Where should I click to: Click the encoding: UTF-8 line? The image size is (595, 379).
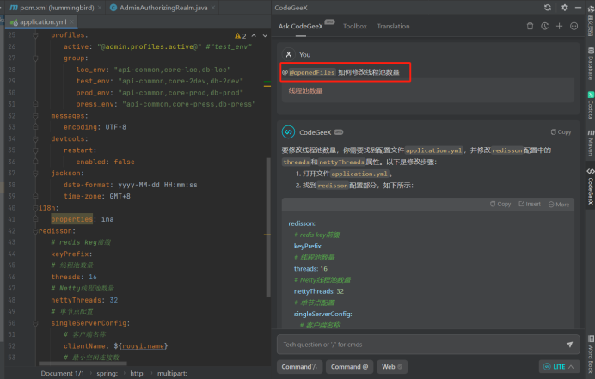pos(95,127)
